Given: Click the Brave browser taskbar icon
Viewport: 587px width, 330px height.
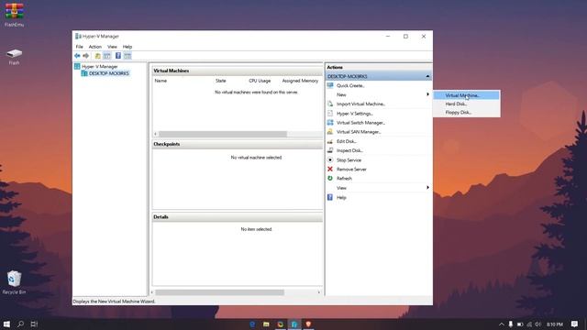Looking at the screenshot, I should (x=308, y=324).
